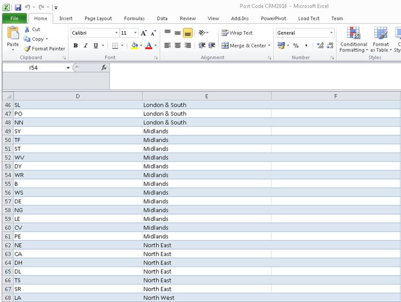Image resolution: width=401 pixels, height=302 pixels.
Task: Click the North West cell in row 68
Action: pyautogui.click(x=207, y=298)
